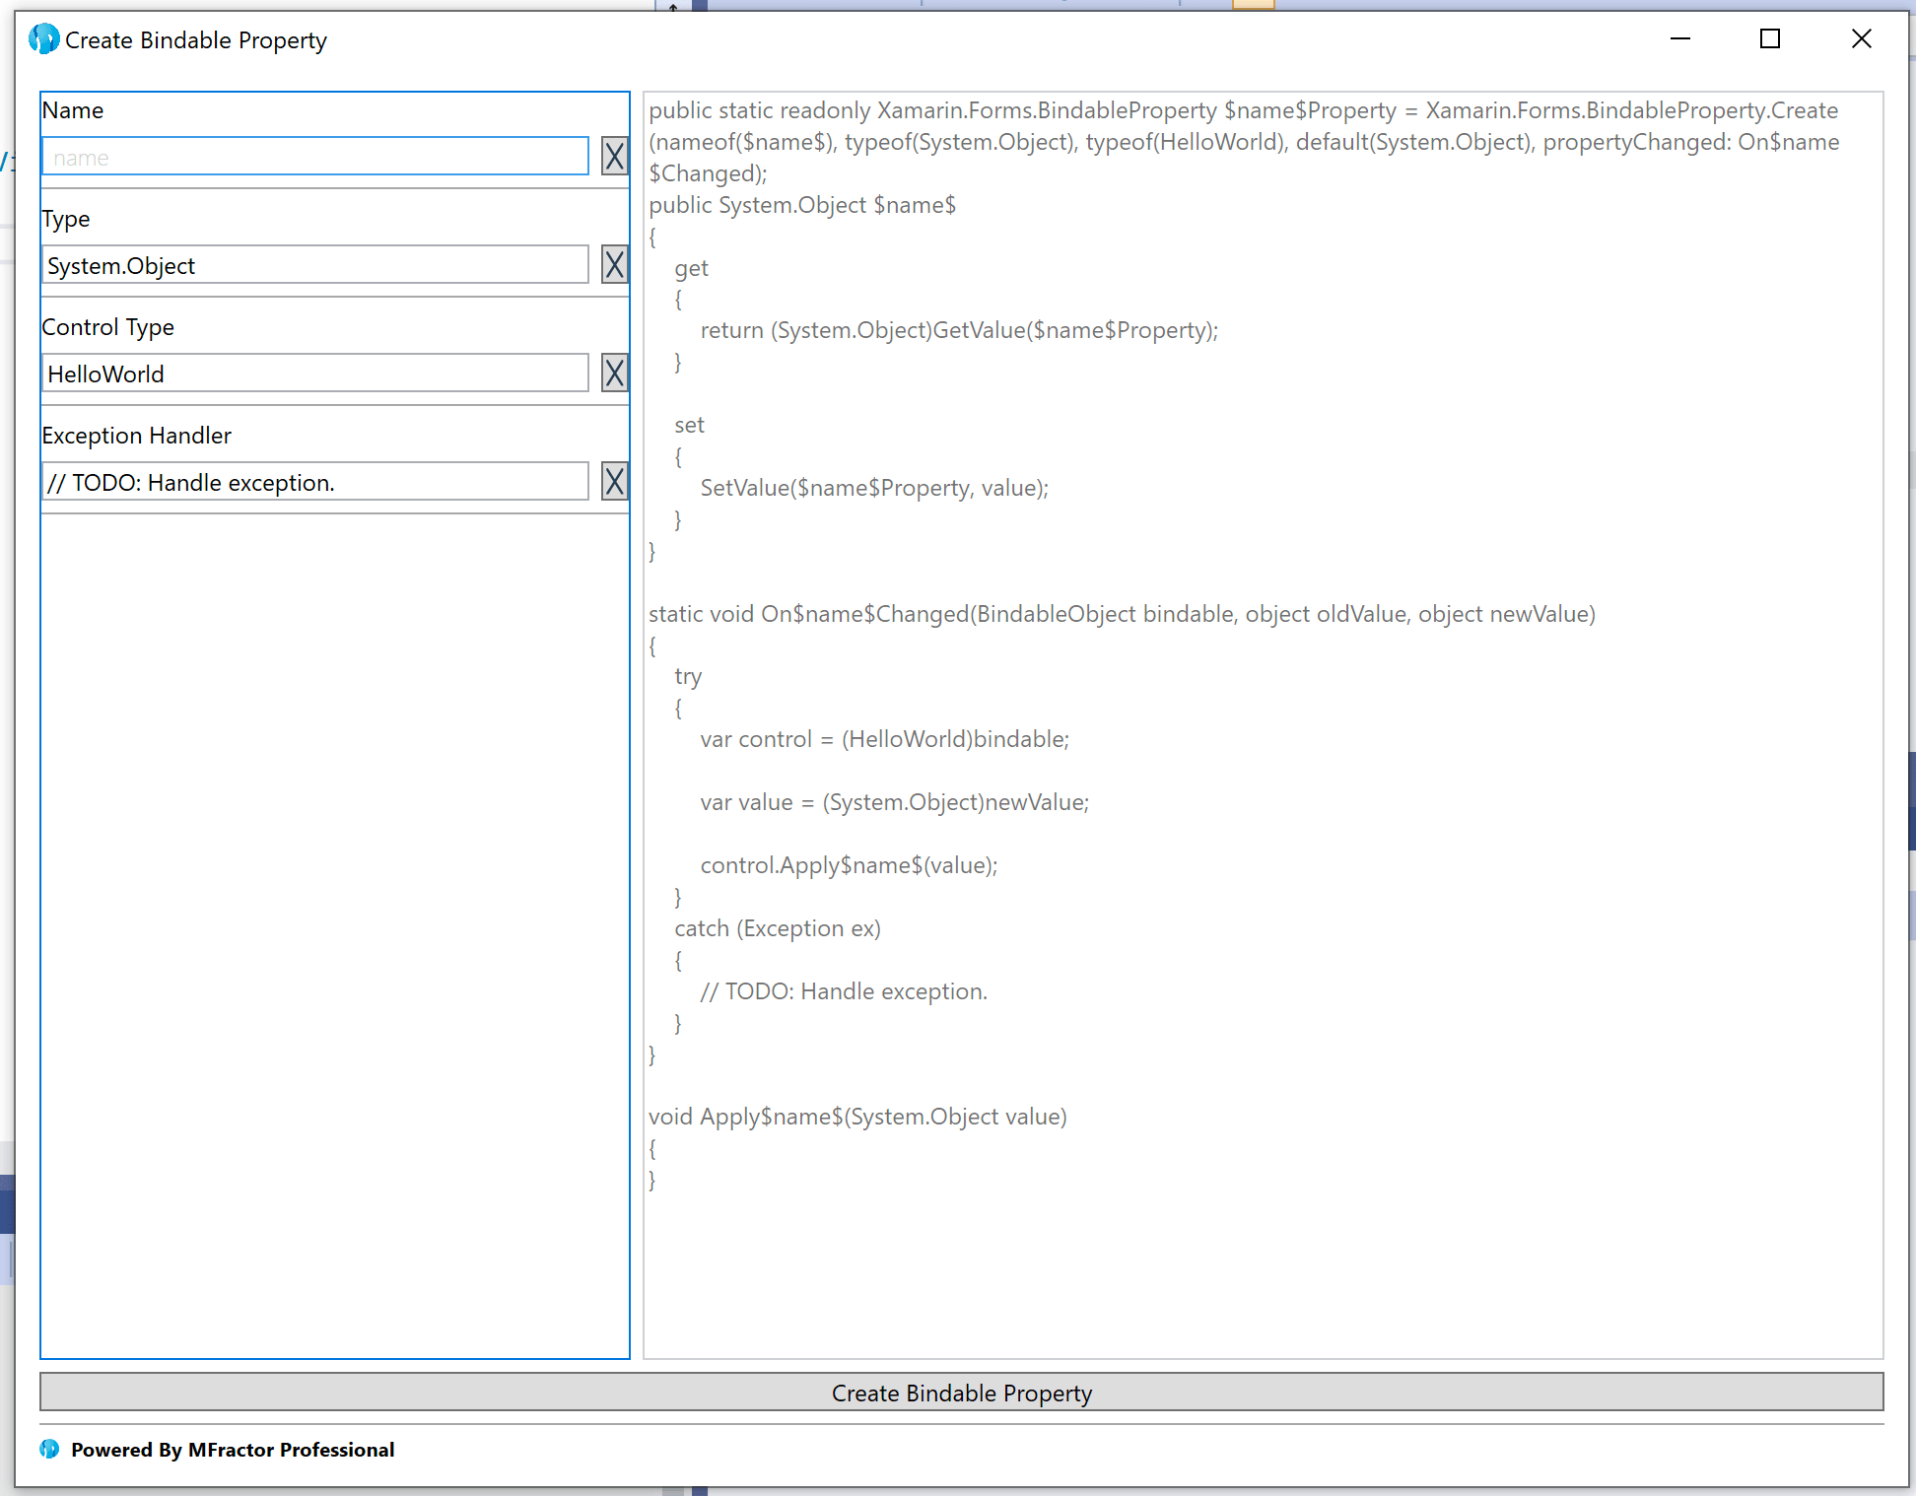Click the Type label in the left panel
Image resolution: width=1916 pixels, height=1496 pixels.
(x=65, y=218)
